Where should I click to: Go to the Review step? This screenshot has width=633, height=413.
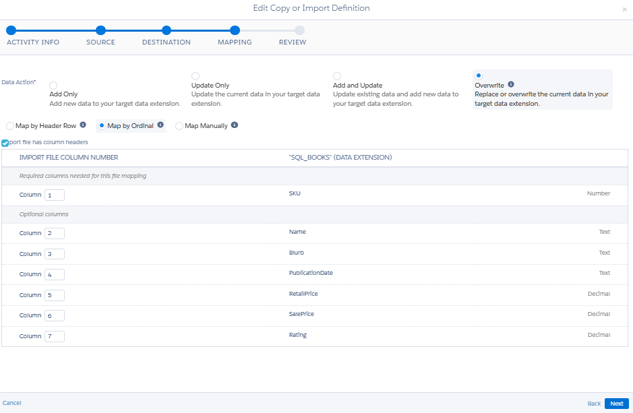(299, 30)
